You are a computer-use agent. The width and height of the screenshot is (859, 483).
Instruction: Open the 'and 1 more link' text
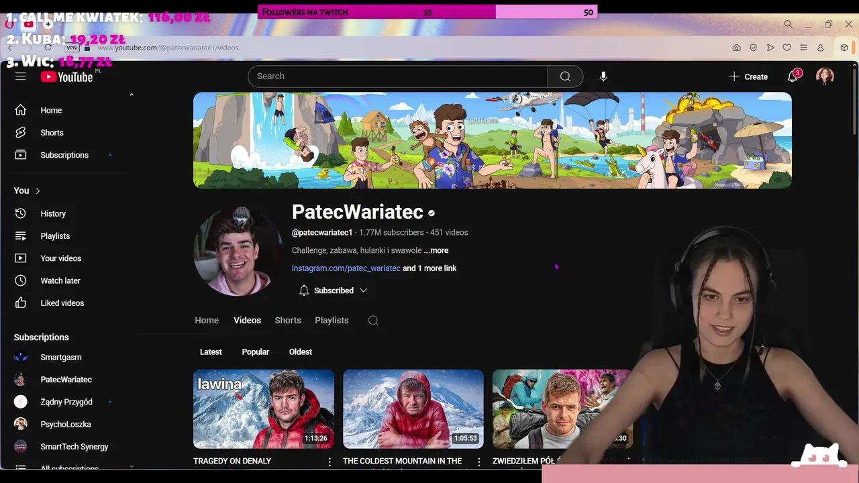point(429,268)
